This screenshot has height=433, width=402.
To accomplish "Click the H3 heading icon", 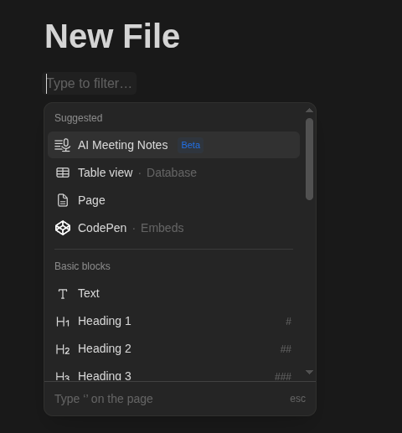I will [63, 376].
